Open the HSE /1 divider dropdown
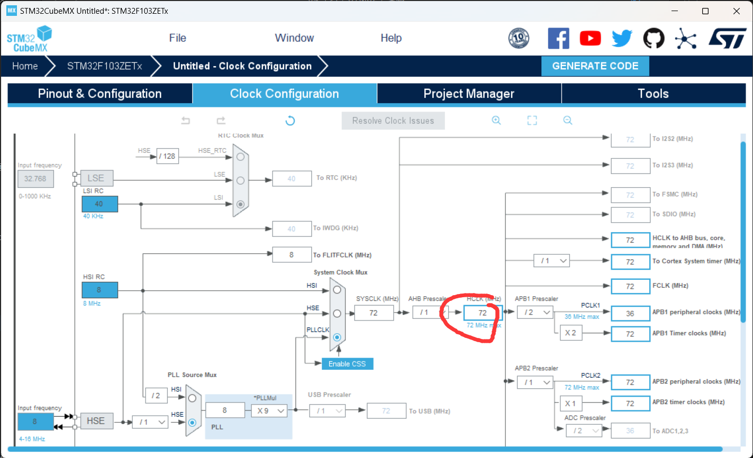 (x=150, y=422)
